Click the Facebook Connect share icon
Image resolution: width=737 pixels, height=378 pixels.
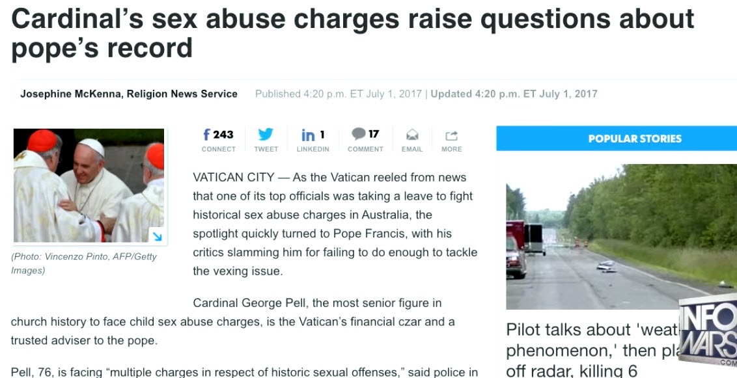206,135
